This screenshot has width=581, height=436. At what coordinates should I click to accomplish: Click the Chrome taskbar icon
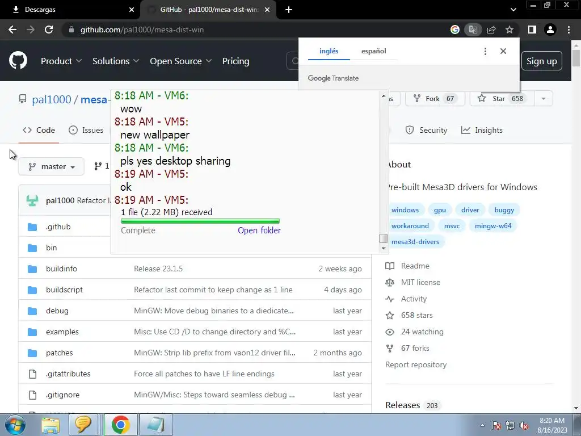coord(120,425)
